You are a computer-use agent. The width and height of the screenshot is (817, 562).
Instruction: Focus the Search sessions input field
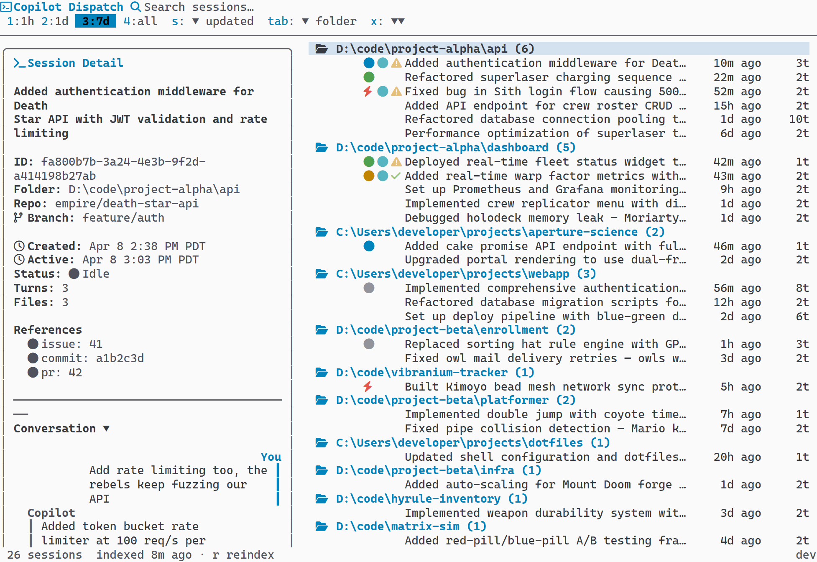[199, 7]
